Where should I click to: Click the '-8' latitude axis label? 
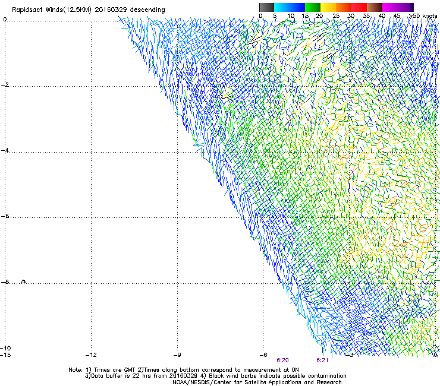click(x=5, y=281)
